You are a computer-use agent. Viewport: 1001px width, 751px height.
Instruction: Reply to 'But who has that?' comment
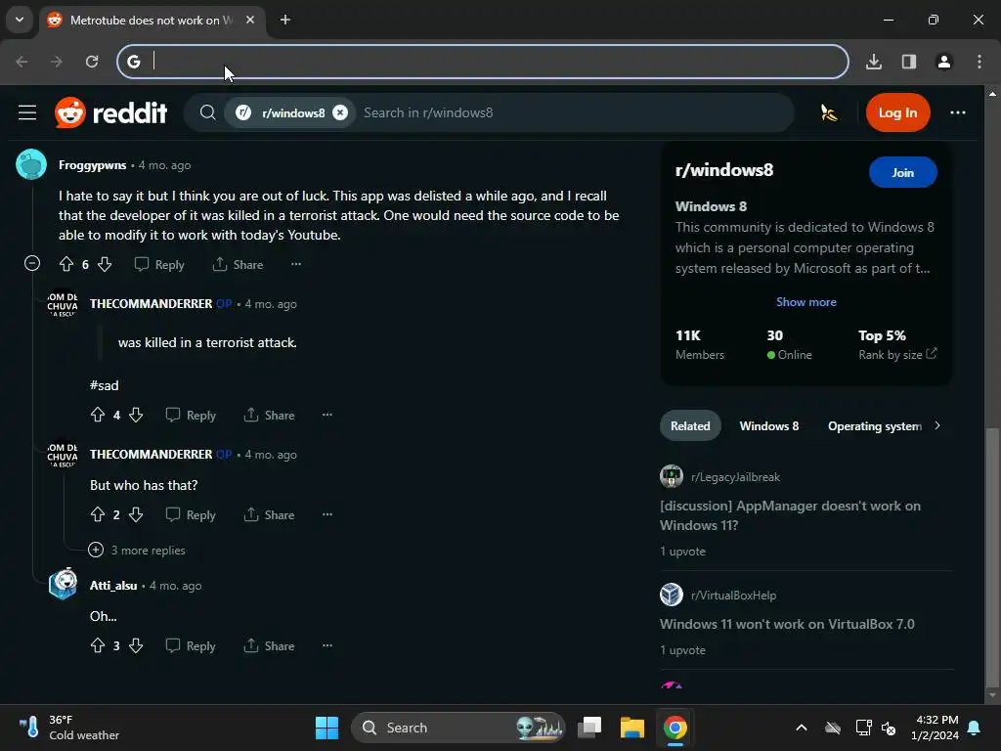[x=191, y=514]
